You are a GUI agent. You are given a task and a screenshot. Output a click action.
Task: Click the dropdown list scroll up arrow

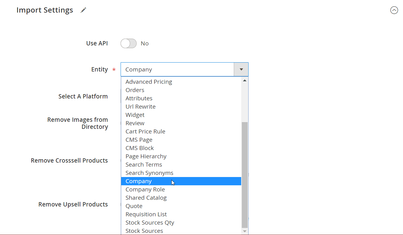tap(245, 80)
